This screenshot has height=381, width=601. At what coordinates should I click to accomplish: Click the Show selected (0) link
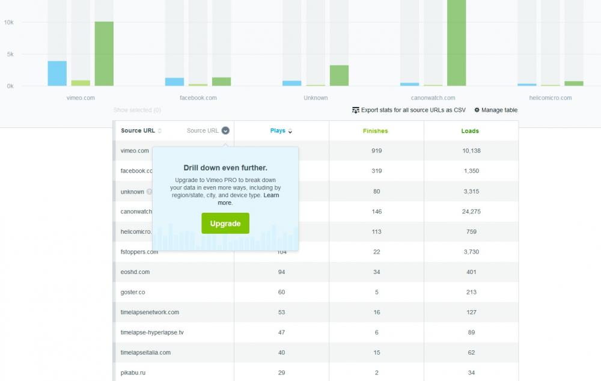click(137, 111)
